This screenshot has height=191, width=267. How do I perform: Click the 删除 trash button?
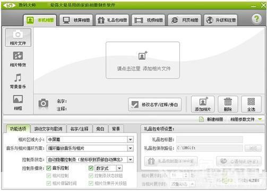[228, 104]
